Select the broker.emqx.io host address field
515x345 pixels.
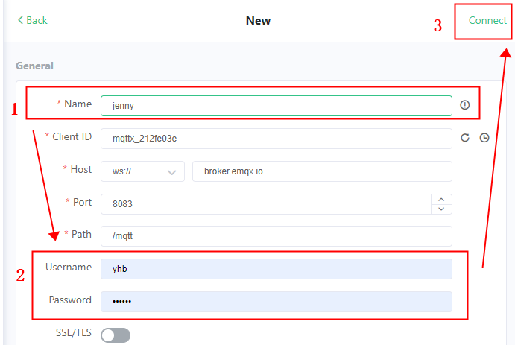point(321,171)
